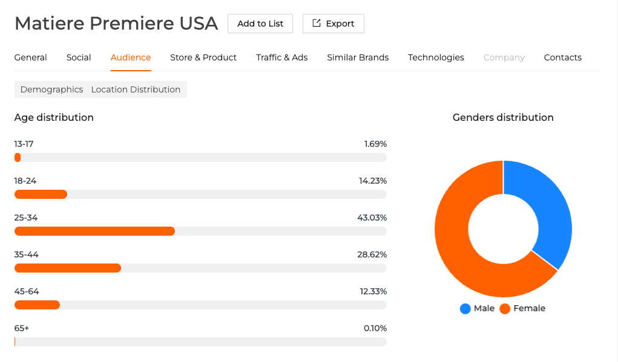The image size is (618, 362).
Task: Click the 35-44 age distribution bar
Action: (x=68, y=268)
